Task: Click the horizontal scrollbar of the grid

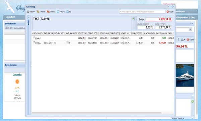Action: point(96,113)
